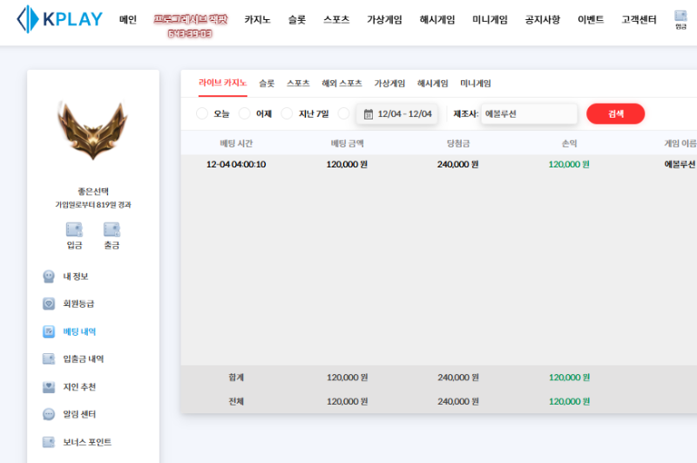The width and height of the screenshot is (697, 463).
Task: Click the 전체 row label
Action: tap(236, 401)
